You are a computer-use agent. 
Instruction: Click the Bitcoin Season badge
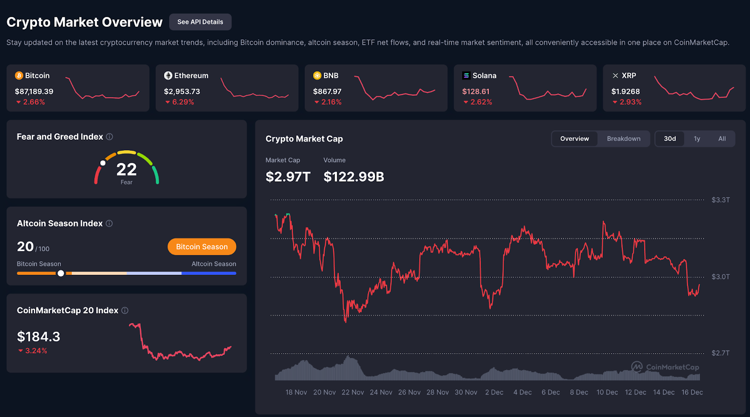(202, 247)
